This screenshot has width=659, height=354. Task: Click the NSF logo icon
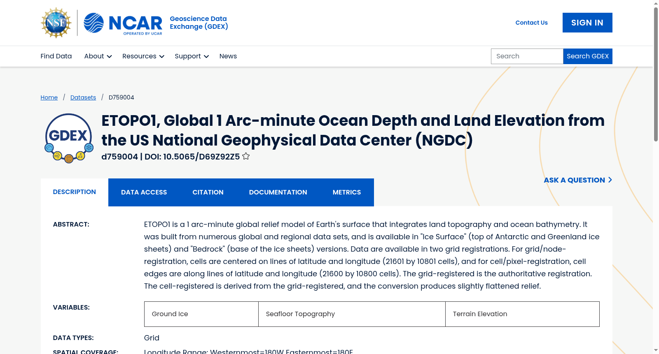click(56, 23)
